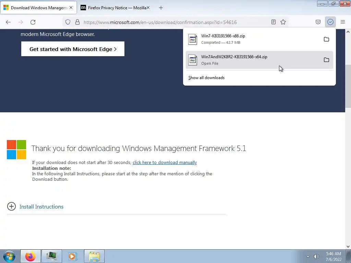Select Win7-KB3191566-x86.zip download entry

(259, 39)
